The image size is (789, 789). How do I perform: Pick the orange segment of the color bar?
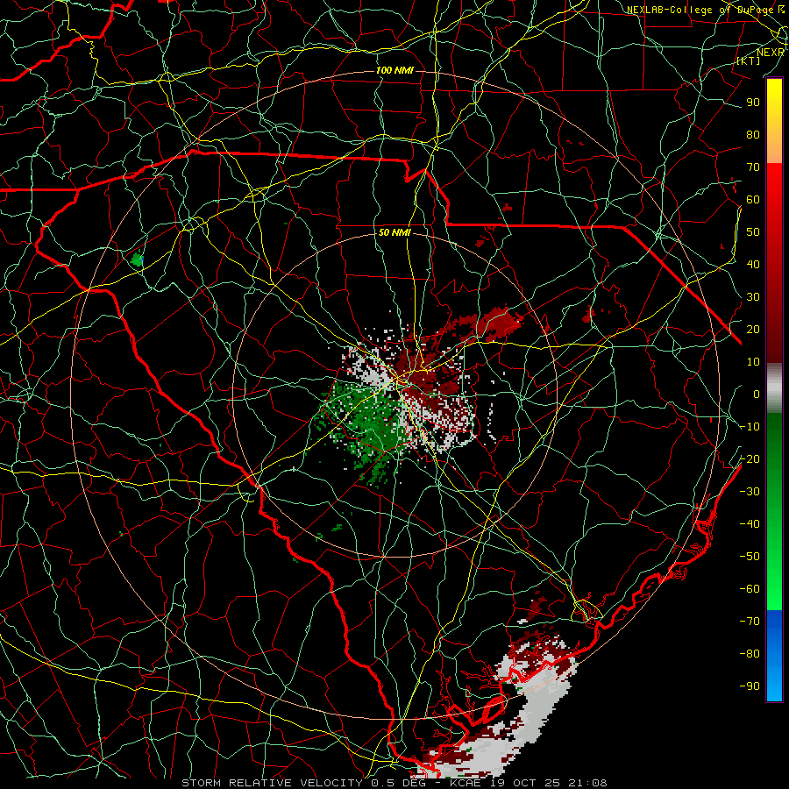click(774, 146)
